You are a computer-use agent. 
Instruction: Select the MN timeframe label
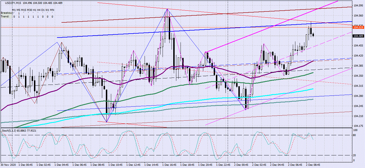point(52,10)
